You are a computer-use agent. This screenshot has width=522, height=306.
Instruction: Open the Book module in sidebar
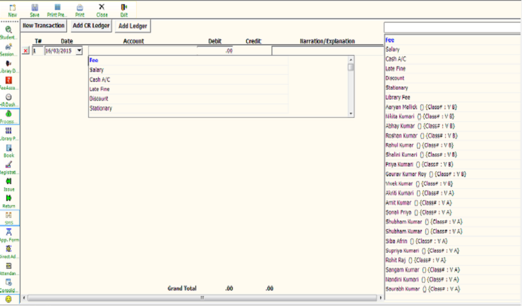pos(8,149)
